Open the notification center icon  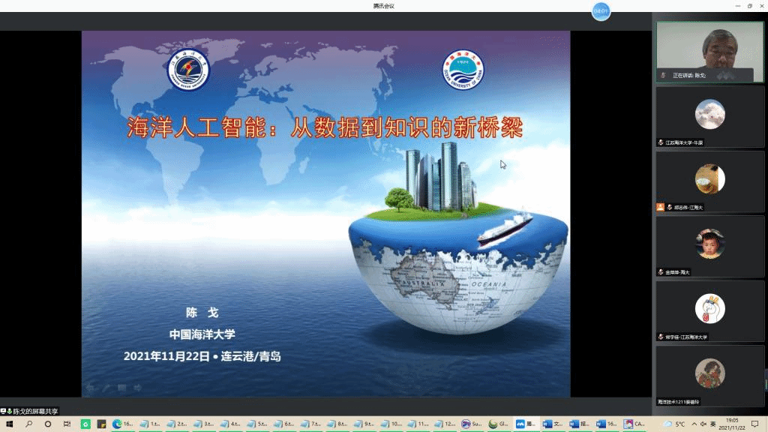click(x=755, y=424)
